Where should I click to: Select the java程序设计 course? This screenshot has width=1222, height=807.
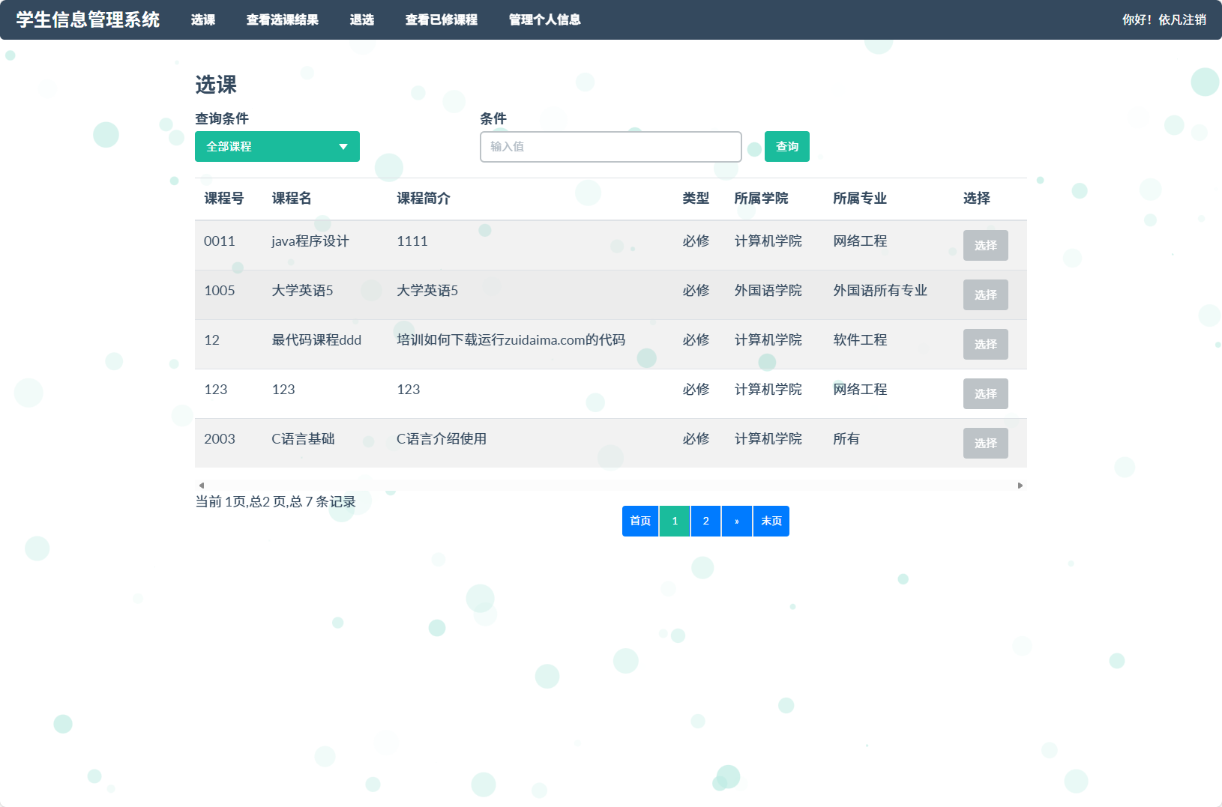[x=986, y=245]
